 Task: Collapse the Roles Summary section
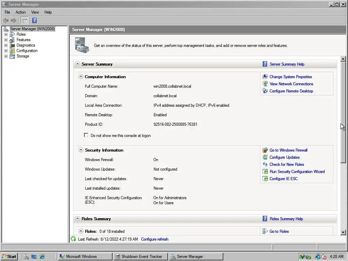click(77, 219)
